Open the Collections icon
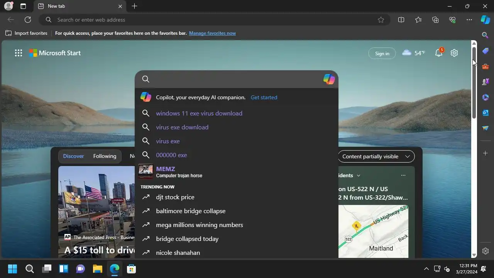 tap(435, 20)
